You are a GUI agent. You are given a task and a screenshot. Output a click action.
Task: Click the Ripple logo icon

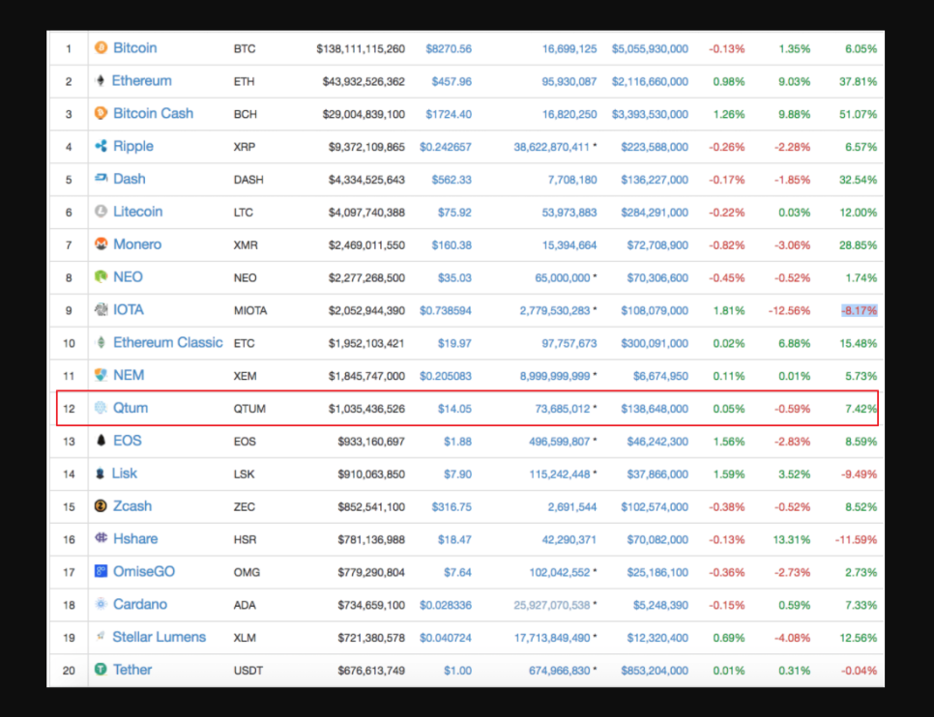(x=102, y=145)
